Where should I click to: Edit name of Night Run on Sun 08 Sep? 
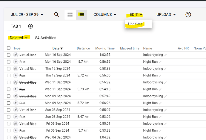click(160, 117)
